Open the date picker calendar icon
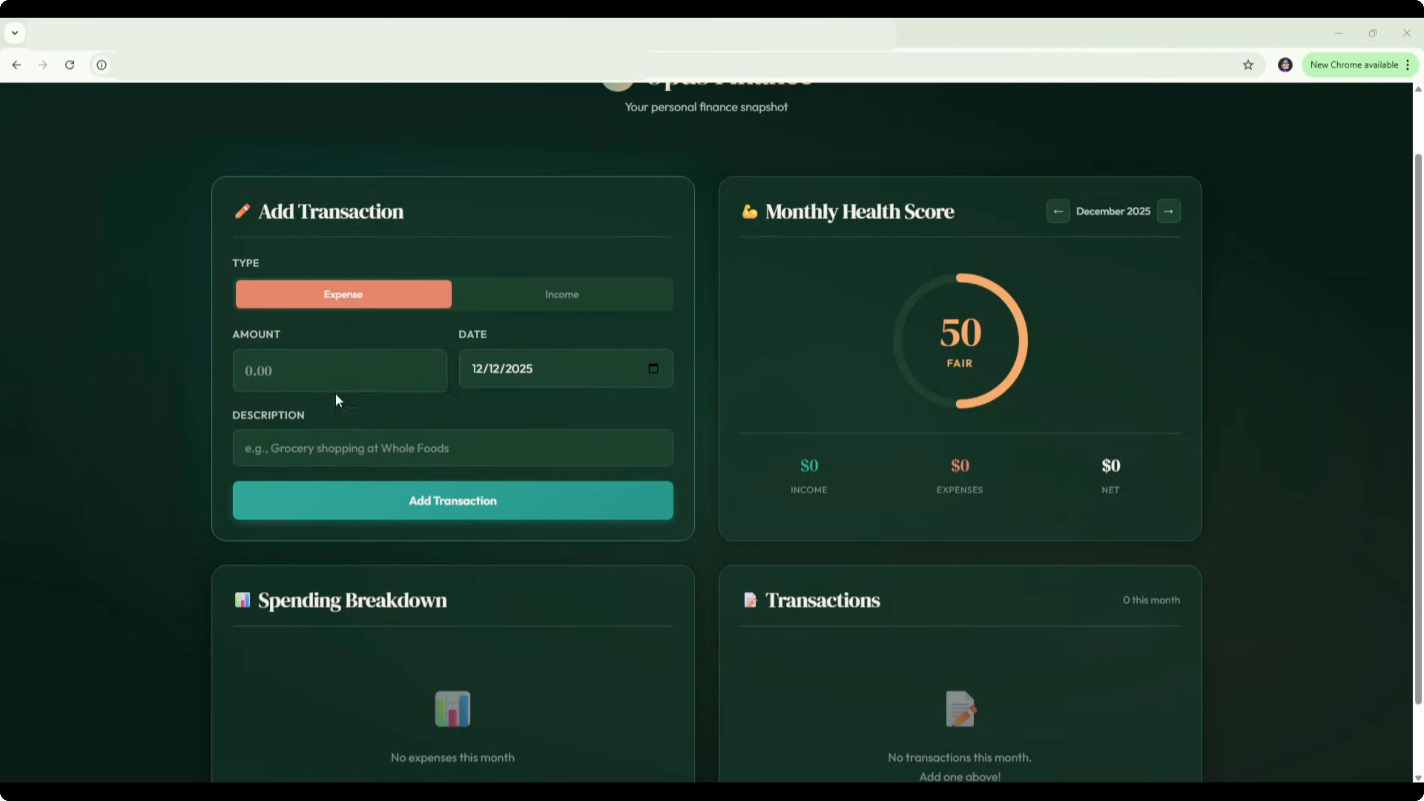 click(x=653, y=368)
